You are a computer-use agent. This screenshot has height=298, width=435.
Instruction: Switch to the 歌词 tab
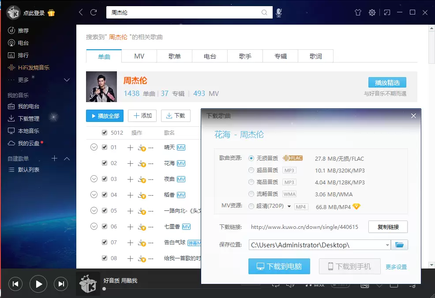(x=316, y=56)
